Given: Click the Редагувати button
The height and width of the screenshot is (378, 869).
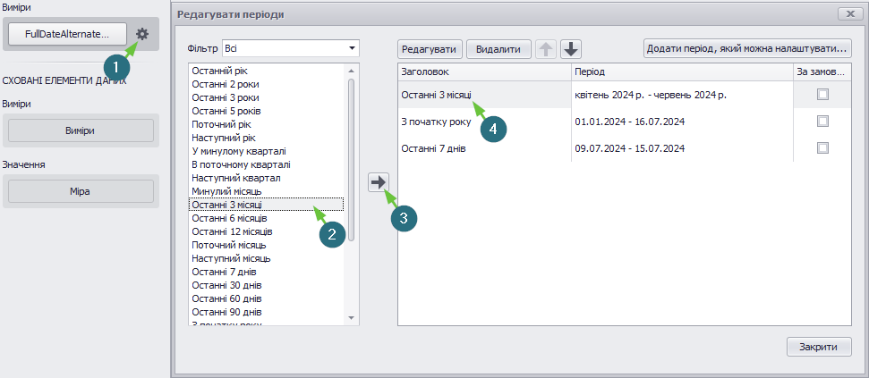Looking at the screenshot, I should coord(430,49).
